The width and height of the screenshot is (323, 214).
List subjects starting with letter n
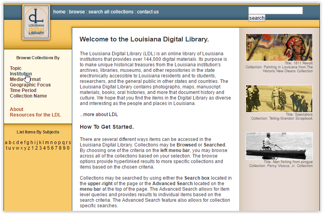click(x=51, y=143)
